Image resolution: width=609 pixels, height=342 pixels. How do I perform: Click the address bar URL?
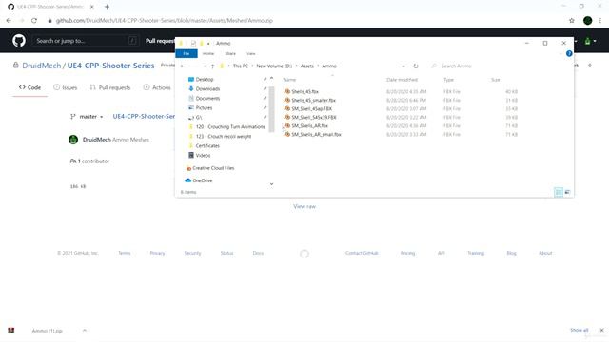[x=165, y=21]
